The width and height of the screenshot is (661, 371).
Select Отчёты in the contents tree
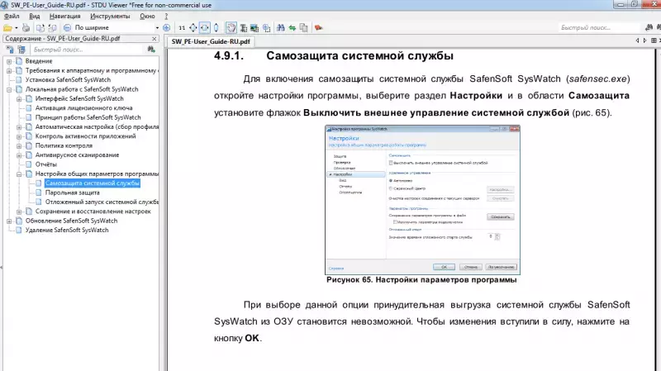(46, 164)
